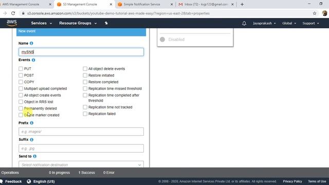
Task: Check Replication time completed after threshold
Action: click(85, 95)
